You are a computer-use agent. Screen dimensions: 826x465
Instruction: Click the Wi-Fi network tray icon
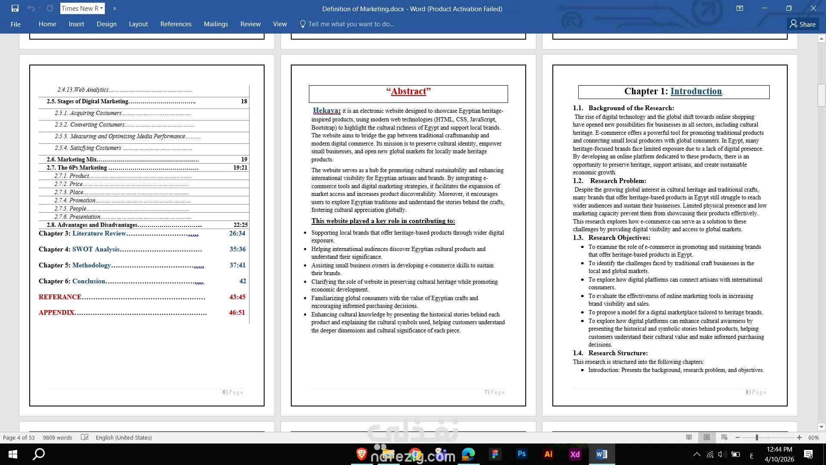coord(710,454)
